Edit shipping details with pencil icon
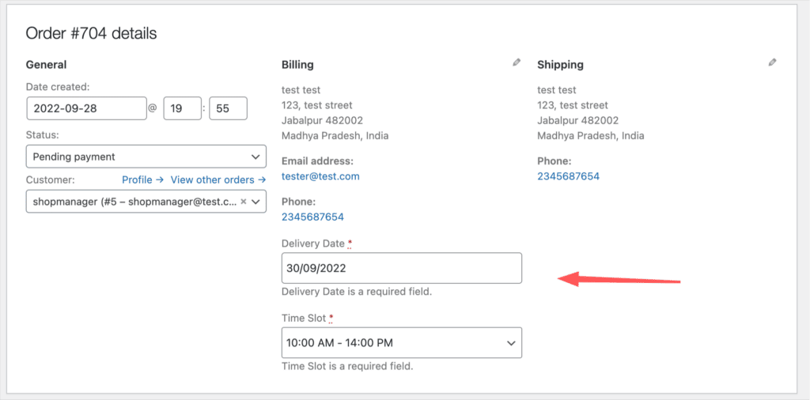The width and height of the screenshot is (810, 400). tap(772, 62)
